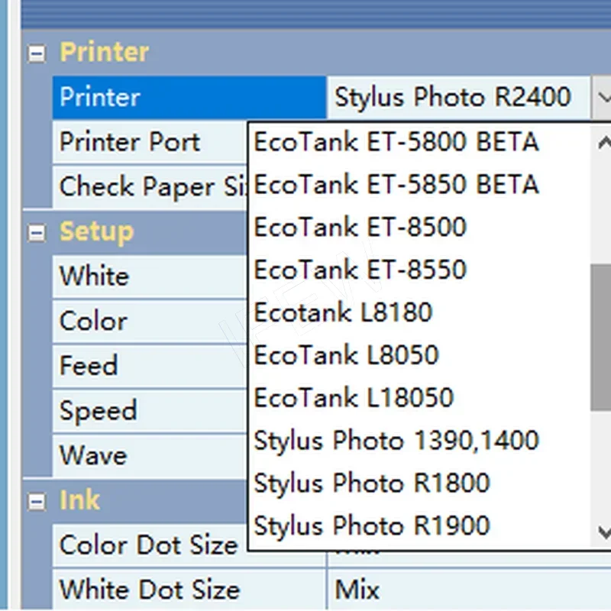Image resolution: width=611 pixels, height=611 pixels.
Task: Click the printer list scrollbar thumb
Action: point(601,338)
